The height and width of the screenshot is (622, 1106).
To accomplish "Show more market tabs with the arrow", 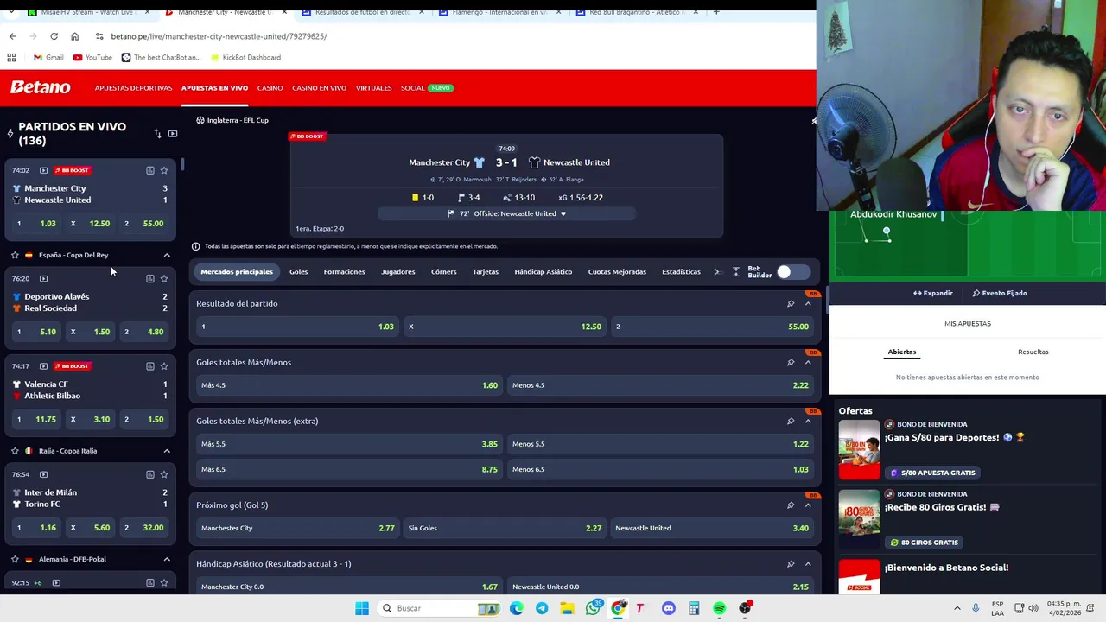I will pos(716,272).
